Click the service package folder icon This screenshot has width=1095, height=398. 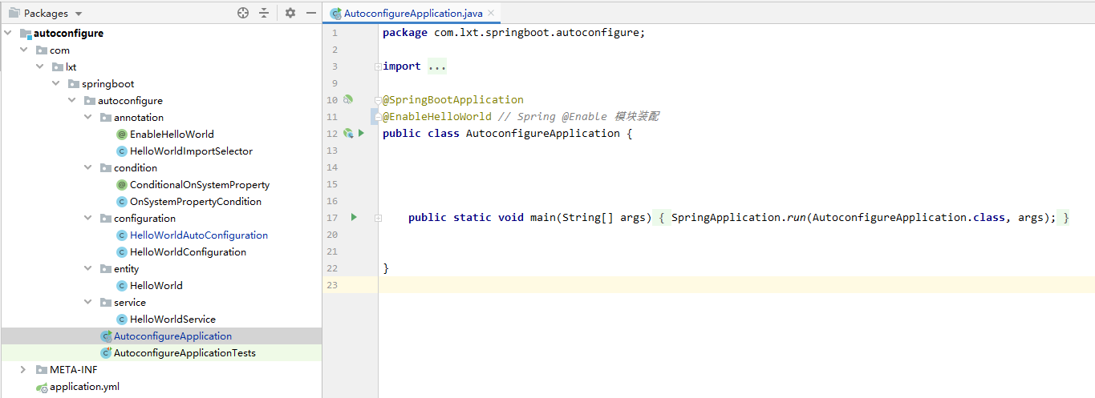coord(106,302)
